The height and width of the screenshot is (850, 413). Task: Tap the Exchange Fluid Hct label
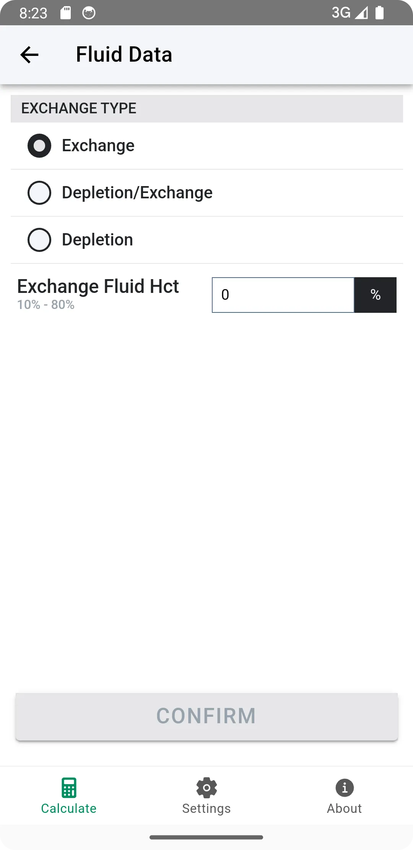pos(98,286)
